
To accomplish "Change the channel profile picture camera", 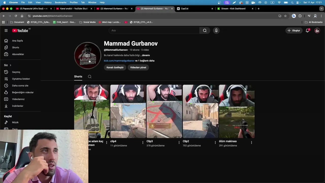I will [x=88, y=55].
